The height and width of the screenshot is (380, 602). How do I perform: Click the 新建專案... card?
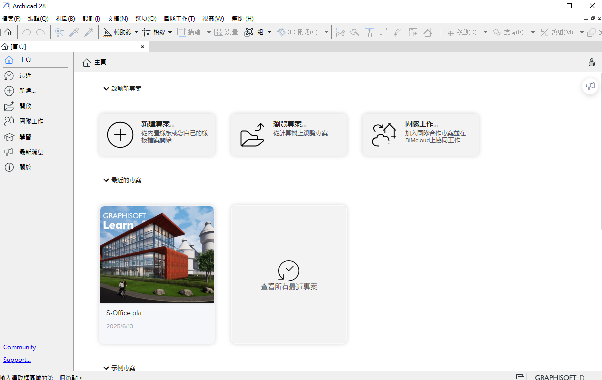(x=157, y=135)
